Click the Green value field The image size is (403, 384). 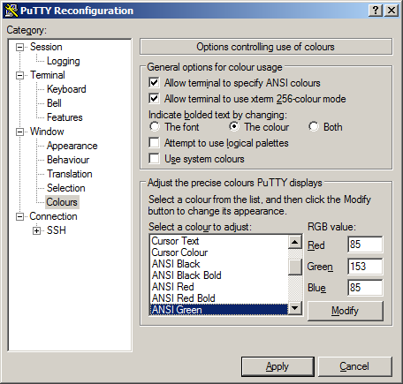365,267
